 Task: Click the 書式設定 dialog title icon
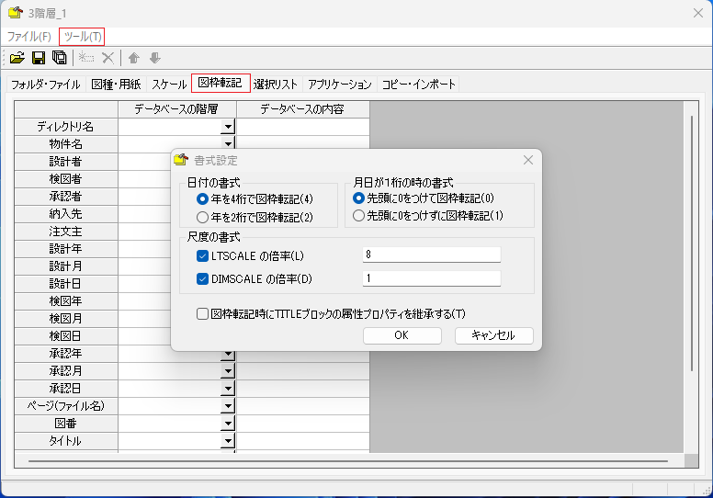click(181, 160)
